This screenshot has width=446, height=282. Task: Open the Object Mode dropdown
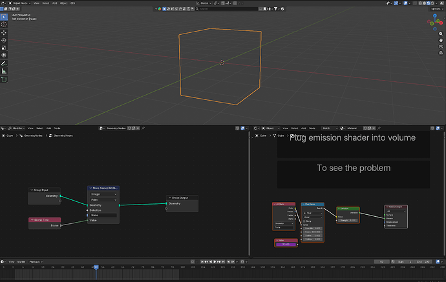click(19, 3)
